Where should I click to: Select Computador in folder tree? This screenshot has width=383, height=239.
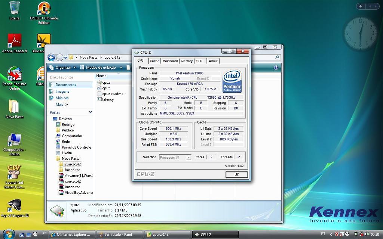pyautogui.click(x=72, y=136)
